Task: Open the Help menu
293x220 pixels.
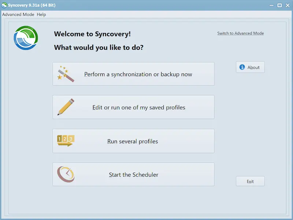Action: pos(41,14)
